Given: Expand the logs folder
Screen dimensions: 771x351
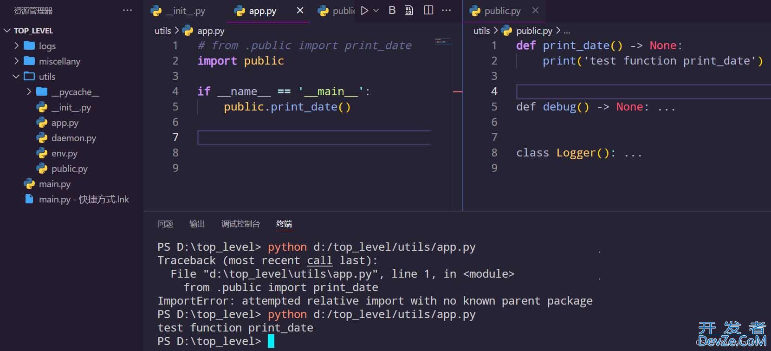Looking at the screenshot, I should 17,45.
